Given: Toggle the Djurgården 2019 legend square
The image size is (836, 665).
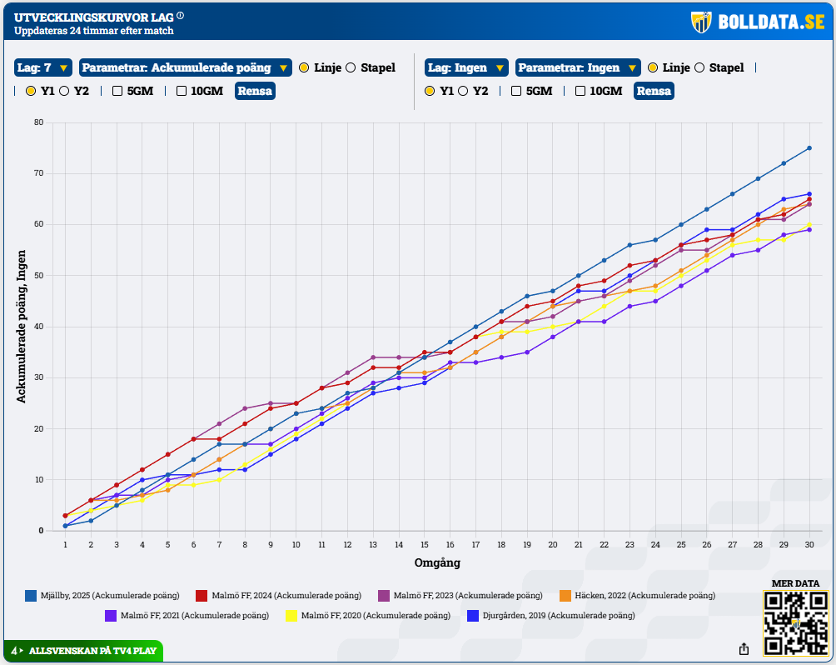Looking at the screenshot, I should (472, 616).
